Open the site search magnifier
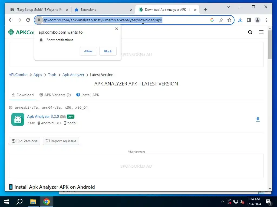Screen dimensions: 277x207 click(250, 32)
